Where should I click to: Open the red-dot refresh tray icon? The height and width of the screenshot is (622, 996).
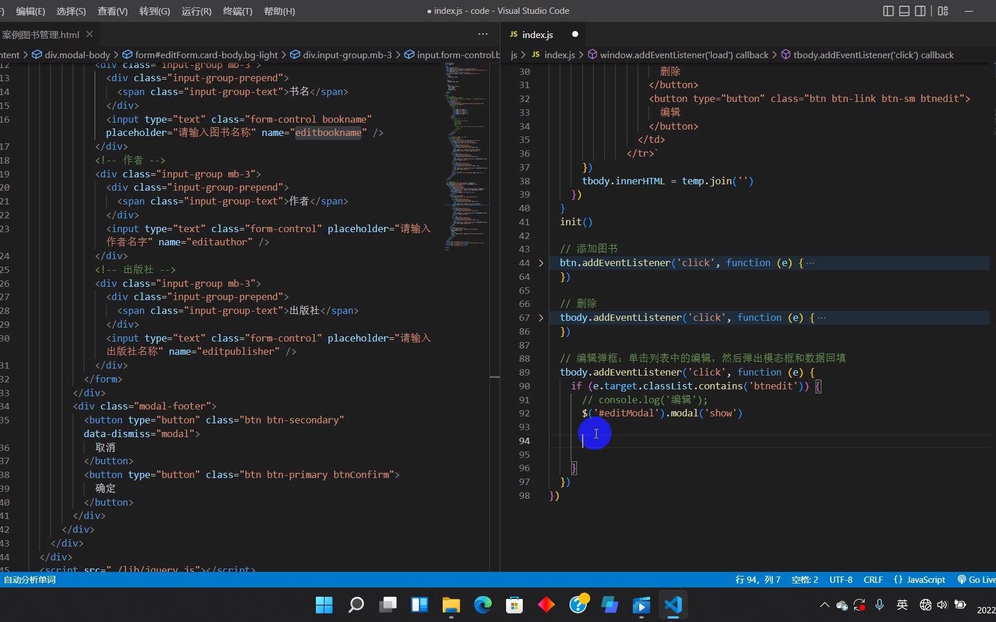(x=859, y=605)
